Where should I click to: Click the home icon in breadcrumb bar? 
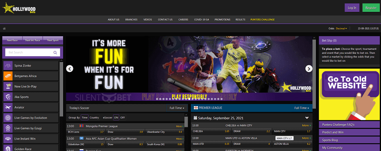(x=4, y=29)
